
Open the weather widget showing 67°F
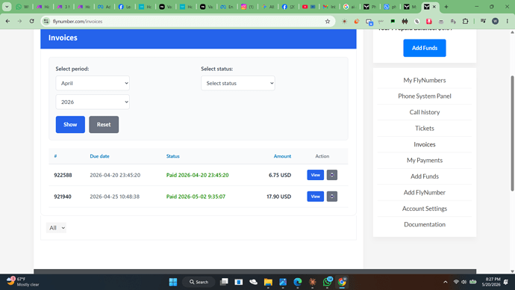[22, 282]
